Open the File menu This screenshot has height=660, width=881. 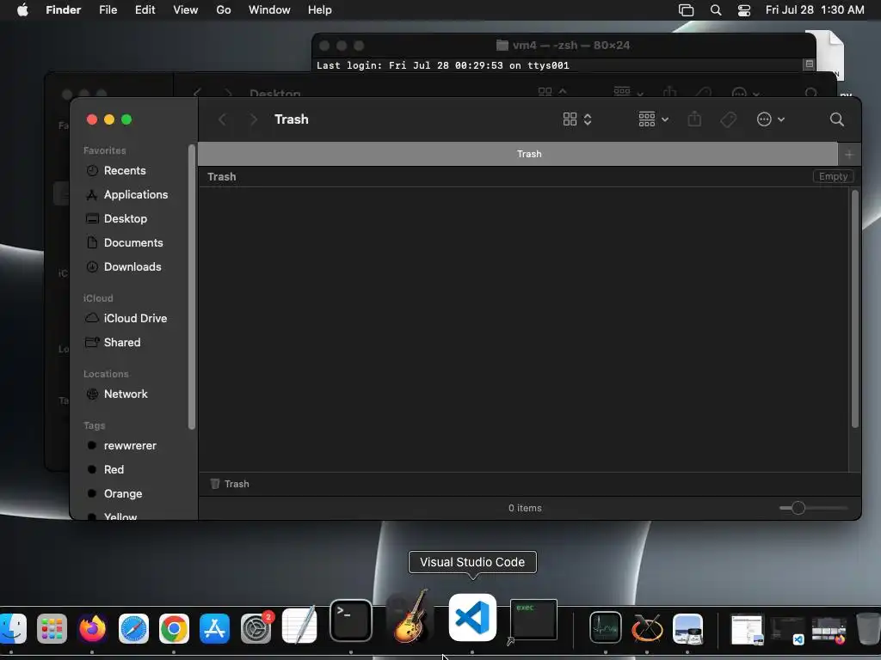[108, 10]
